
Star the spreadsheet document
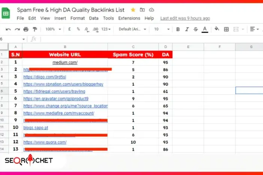(x=133, y=10)
